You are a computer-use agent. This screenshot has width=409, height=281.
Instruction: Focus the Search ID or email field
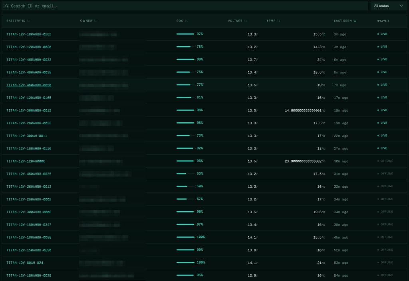pyautogui.click(x=185, y=6)
